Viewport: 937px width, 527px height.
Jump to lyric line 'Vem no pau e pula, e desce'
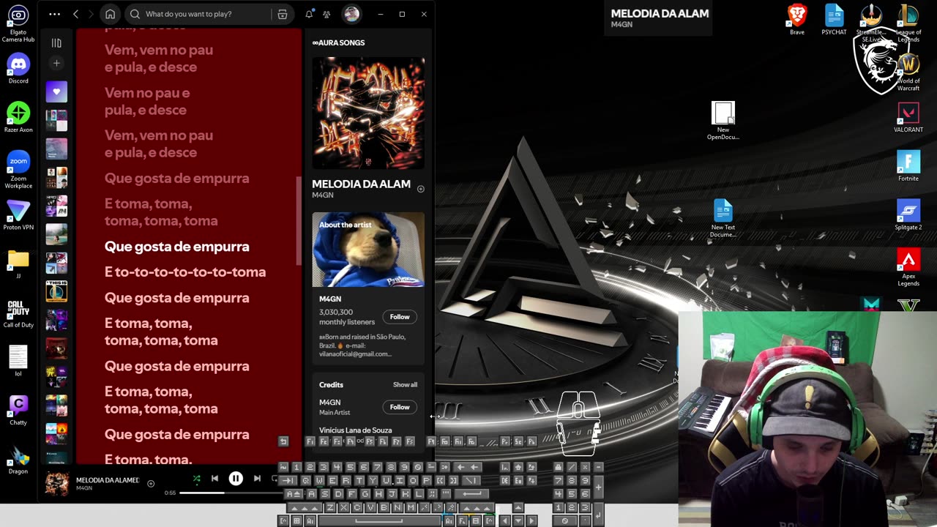click(147, 102)
